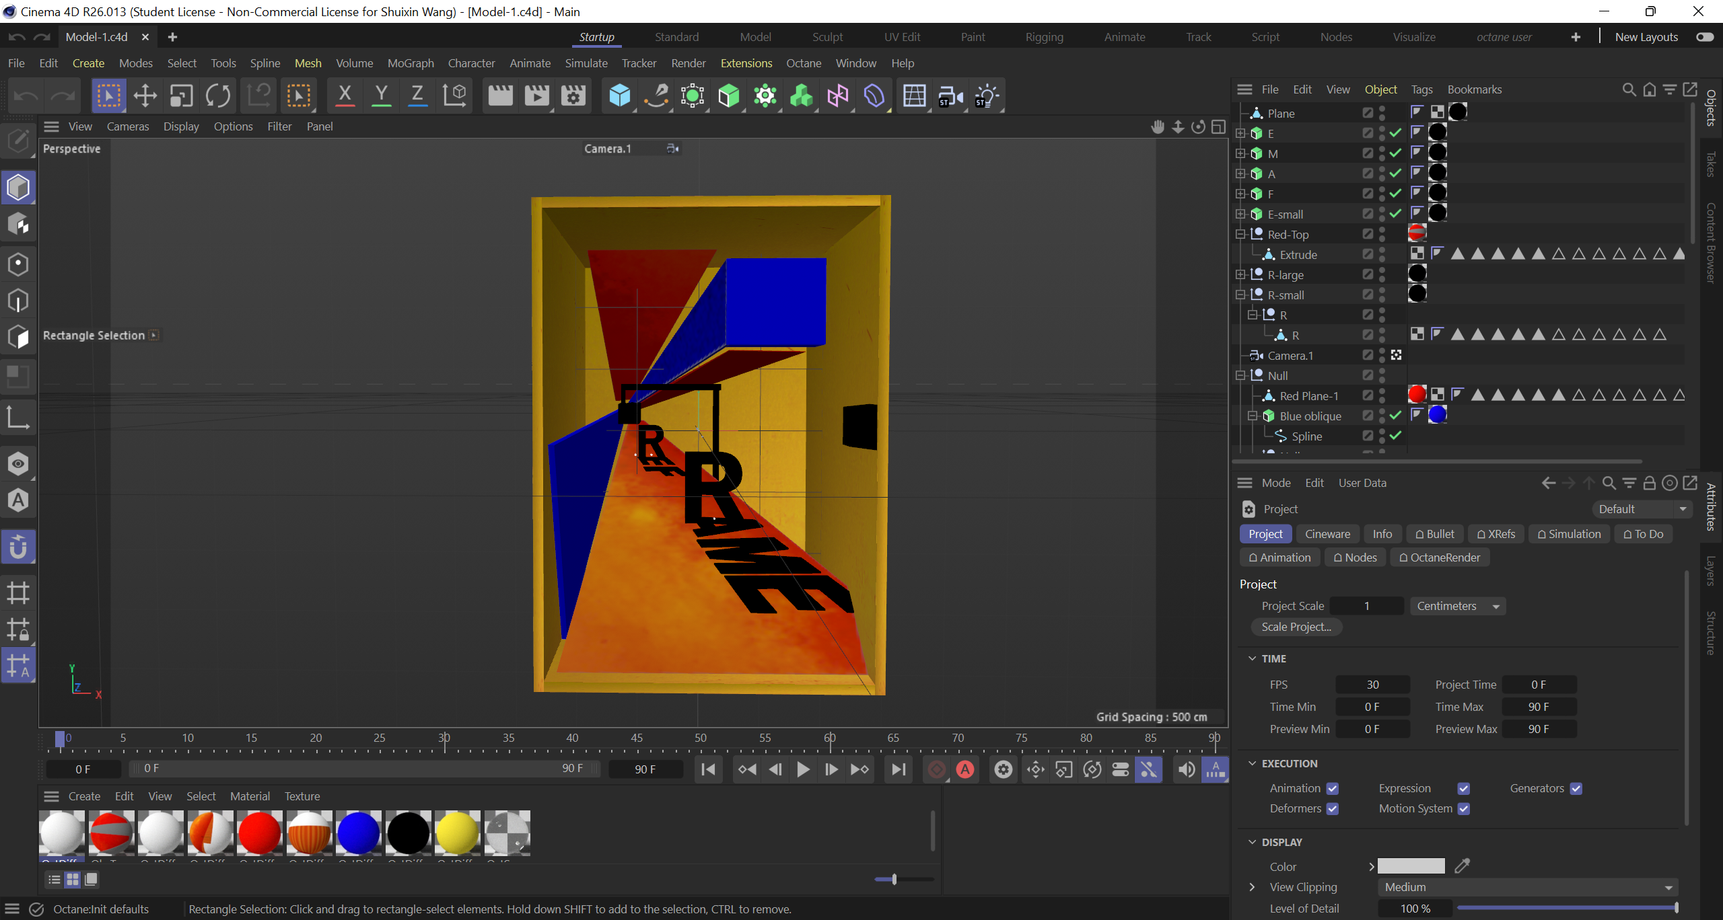Lock the Attribute Manager element

(x=1649, y=483)
